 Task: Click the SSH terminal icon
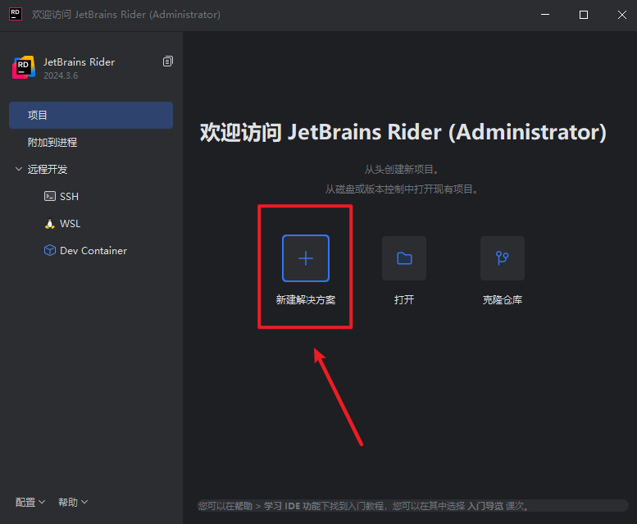pyautogui.click(x=50, y=196)
